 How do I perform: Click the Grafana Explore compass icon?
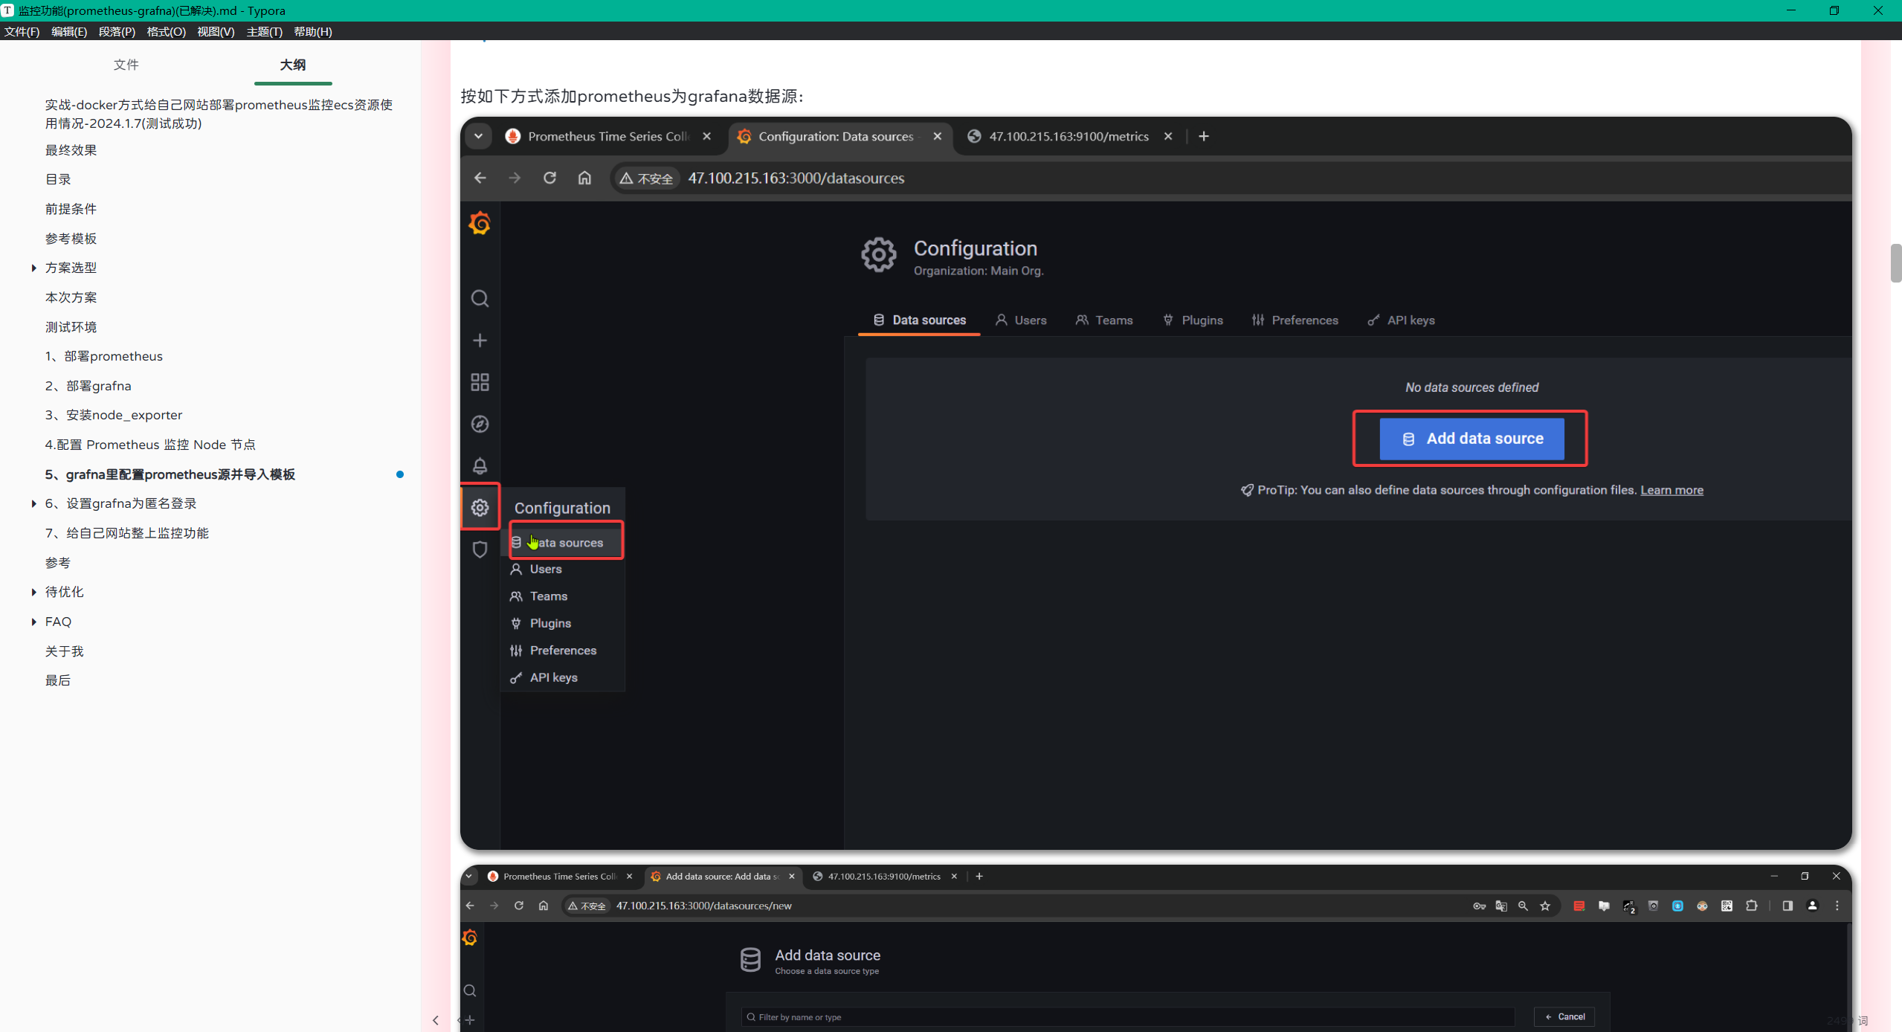pos(480,424)
